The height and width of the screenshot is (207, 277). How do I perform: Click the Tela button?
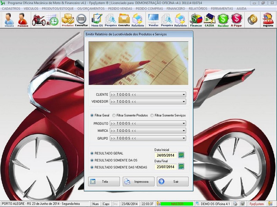[104, 181]
